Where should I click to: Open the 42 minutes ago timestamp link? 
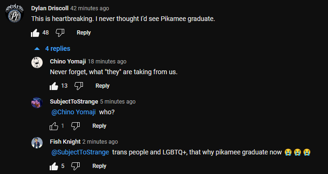pos(89,8)
